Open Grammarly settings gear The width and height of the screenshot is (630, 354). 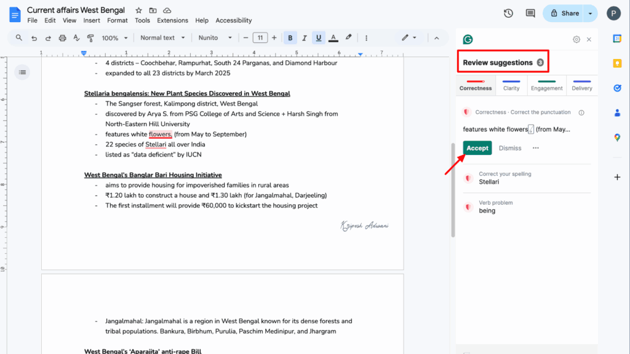pyautogui.click(x=576, y=39)
